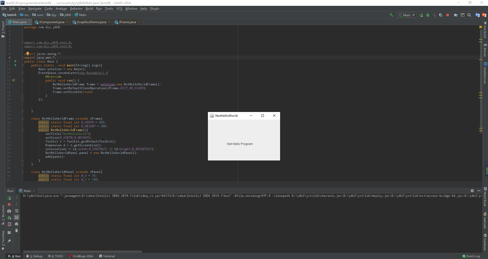Image resolution: width=488 pixels, height=259 pixels.
Task: Click the Main class breadcrumb
Action: (x=81, y=15)
